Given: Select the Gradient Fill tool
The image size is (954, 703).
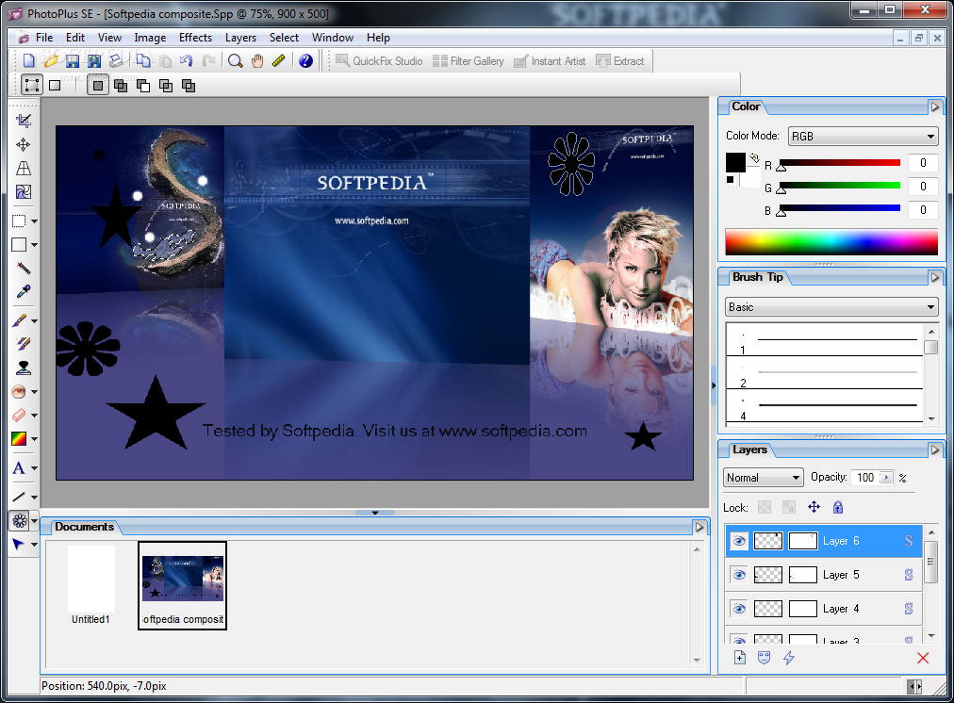Looking at the screenshot, I should point(20,438).
